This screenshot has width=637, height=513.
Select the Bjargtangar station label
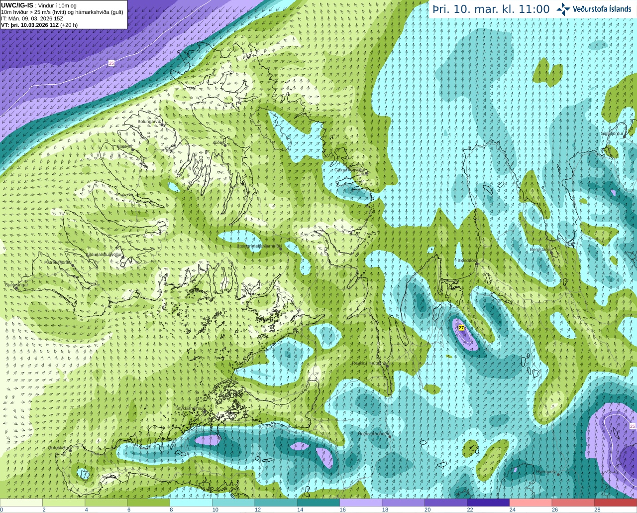[x=16, y=284]
